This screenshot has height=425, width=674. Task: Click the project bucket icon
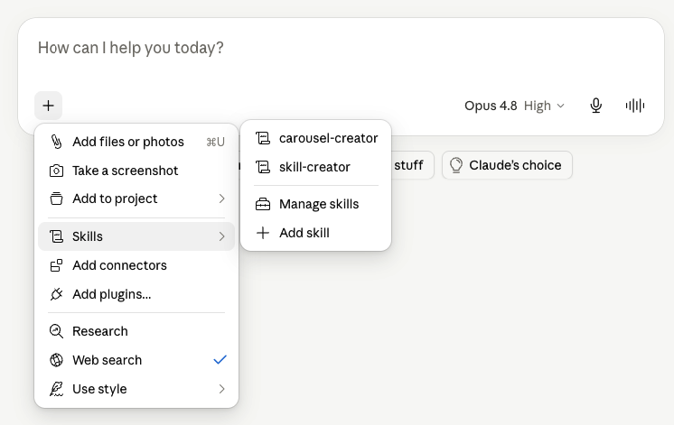point(56,199)
